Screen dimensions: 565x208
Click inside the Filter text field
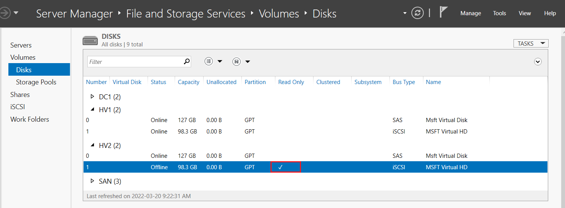[134, 62]
